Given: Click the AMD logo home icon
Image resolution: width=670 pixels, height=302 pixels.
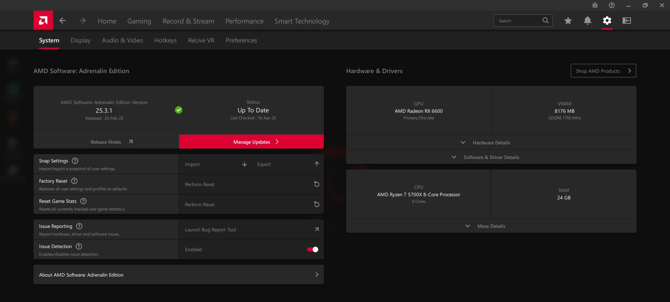Looking at the screenshot, I should tap(43, 21).
